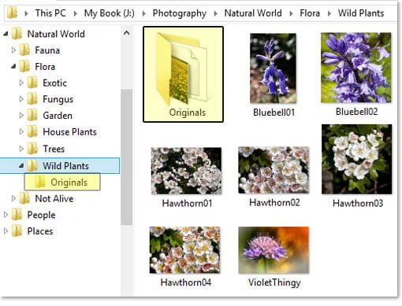Collapse the Natural World tree node
The height and width of the screenshot is (306, 402).
6,34
